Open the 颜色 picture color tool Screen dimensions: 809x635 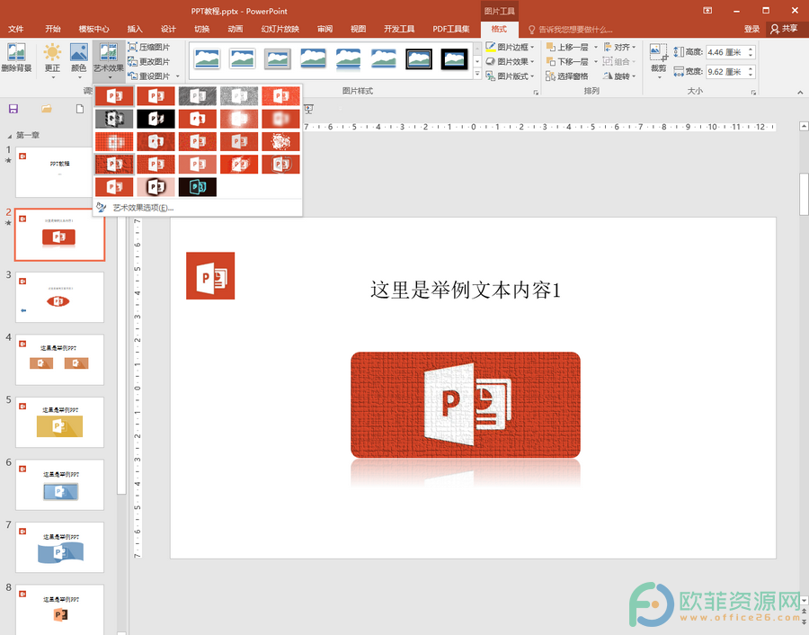[79, 59]
